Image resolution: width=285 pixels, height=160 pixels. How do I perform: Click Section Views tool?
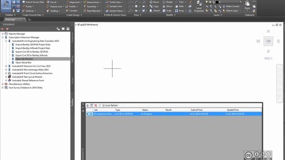tap(115, 11)
